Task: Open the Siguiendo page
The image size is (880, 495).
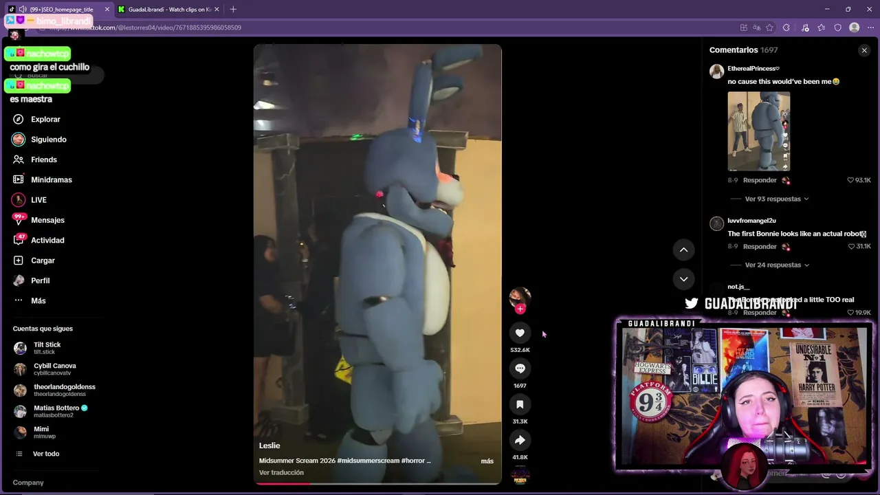Action: (x=39, y=140)
